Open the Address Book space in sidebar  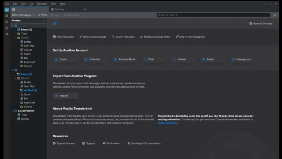7,16
